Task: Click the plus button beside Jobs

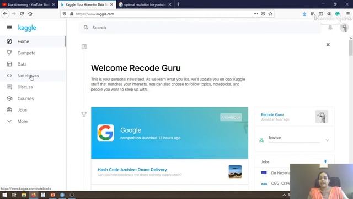Action: click(325, 161)
